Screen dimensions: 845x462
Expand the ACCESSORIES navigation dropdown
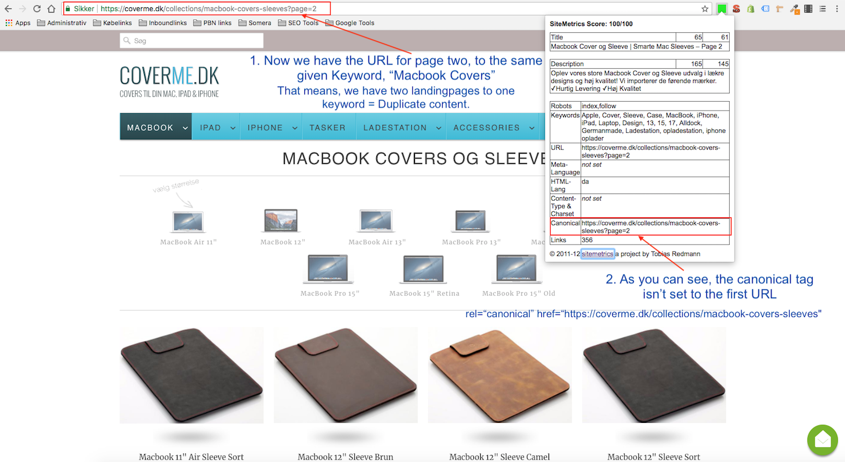(x=532, y=128)
